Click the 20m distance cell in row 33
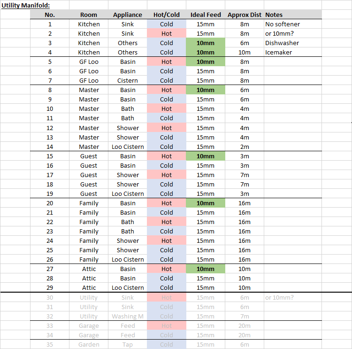 244,326
